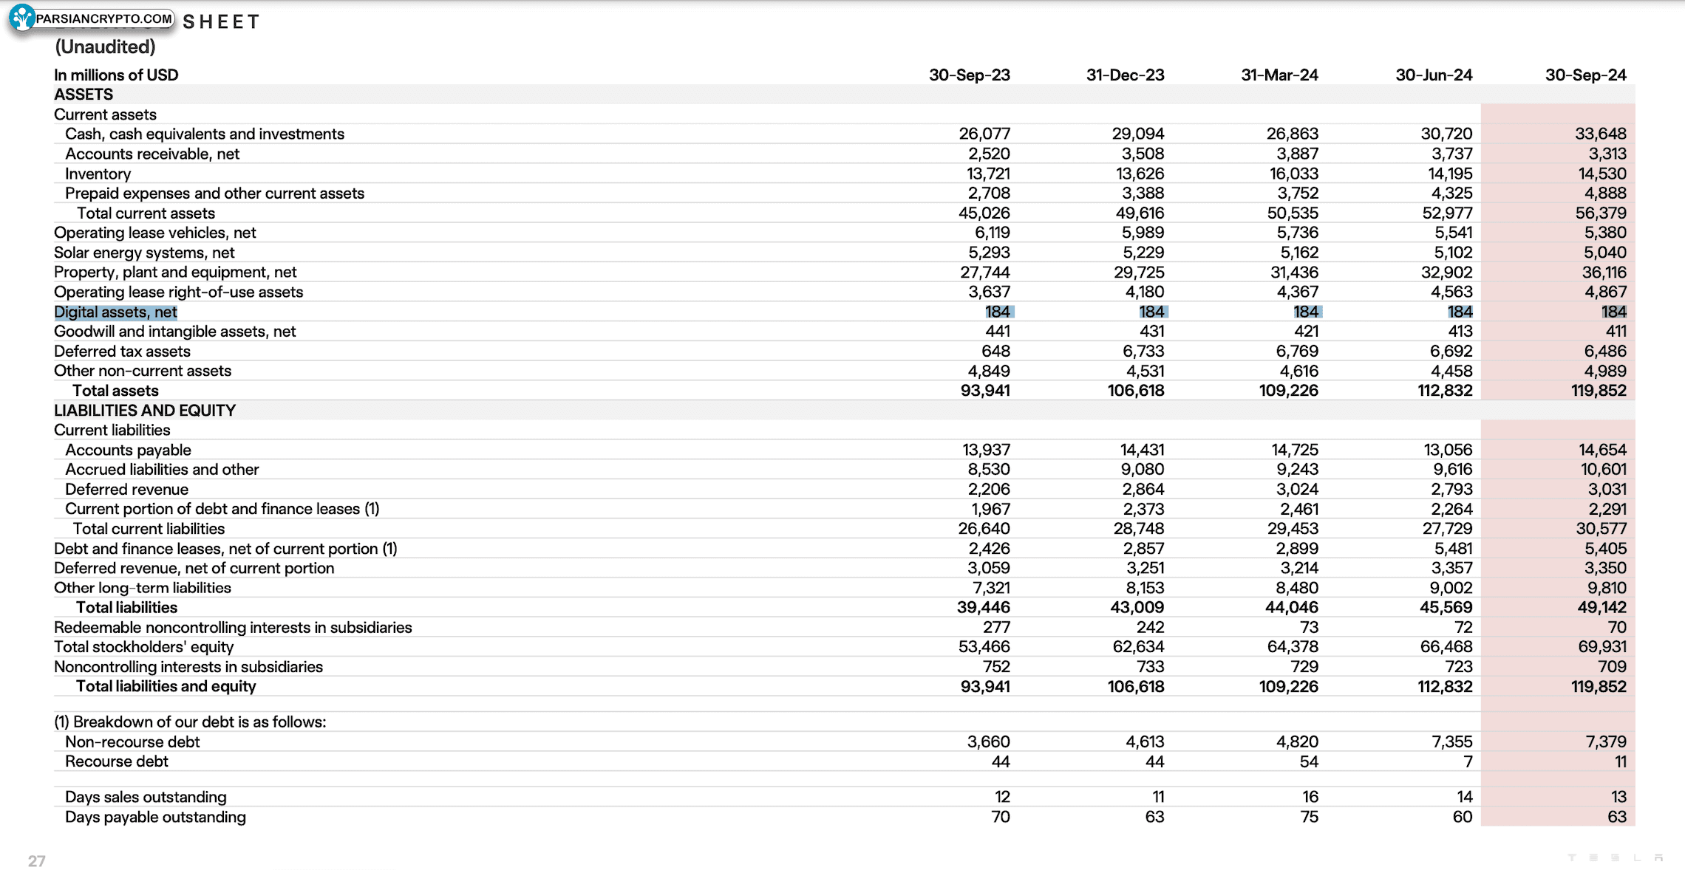This screenshot has width=1685, height=870.
Task: Click deferred tax assets value 648
Action: [x=995, y=351]
